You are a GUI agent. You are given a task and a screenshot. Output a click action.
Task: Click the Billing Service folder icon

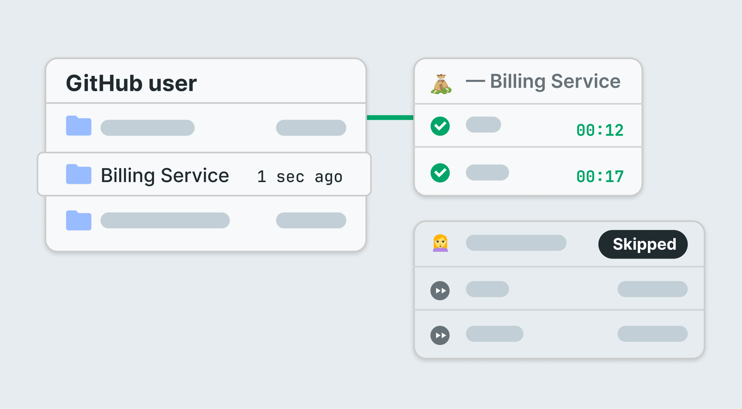79,174
